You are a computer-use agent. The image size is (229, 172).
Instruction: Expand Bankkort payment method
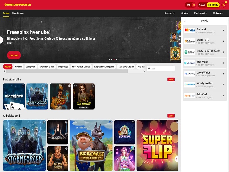pyautogui.click(x=205, y=30)
